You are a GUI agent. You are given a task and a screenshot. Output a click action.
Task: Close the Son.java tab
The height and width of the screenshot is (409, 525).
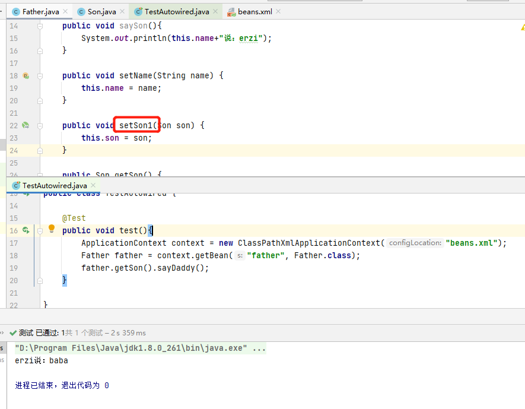122,11
